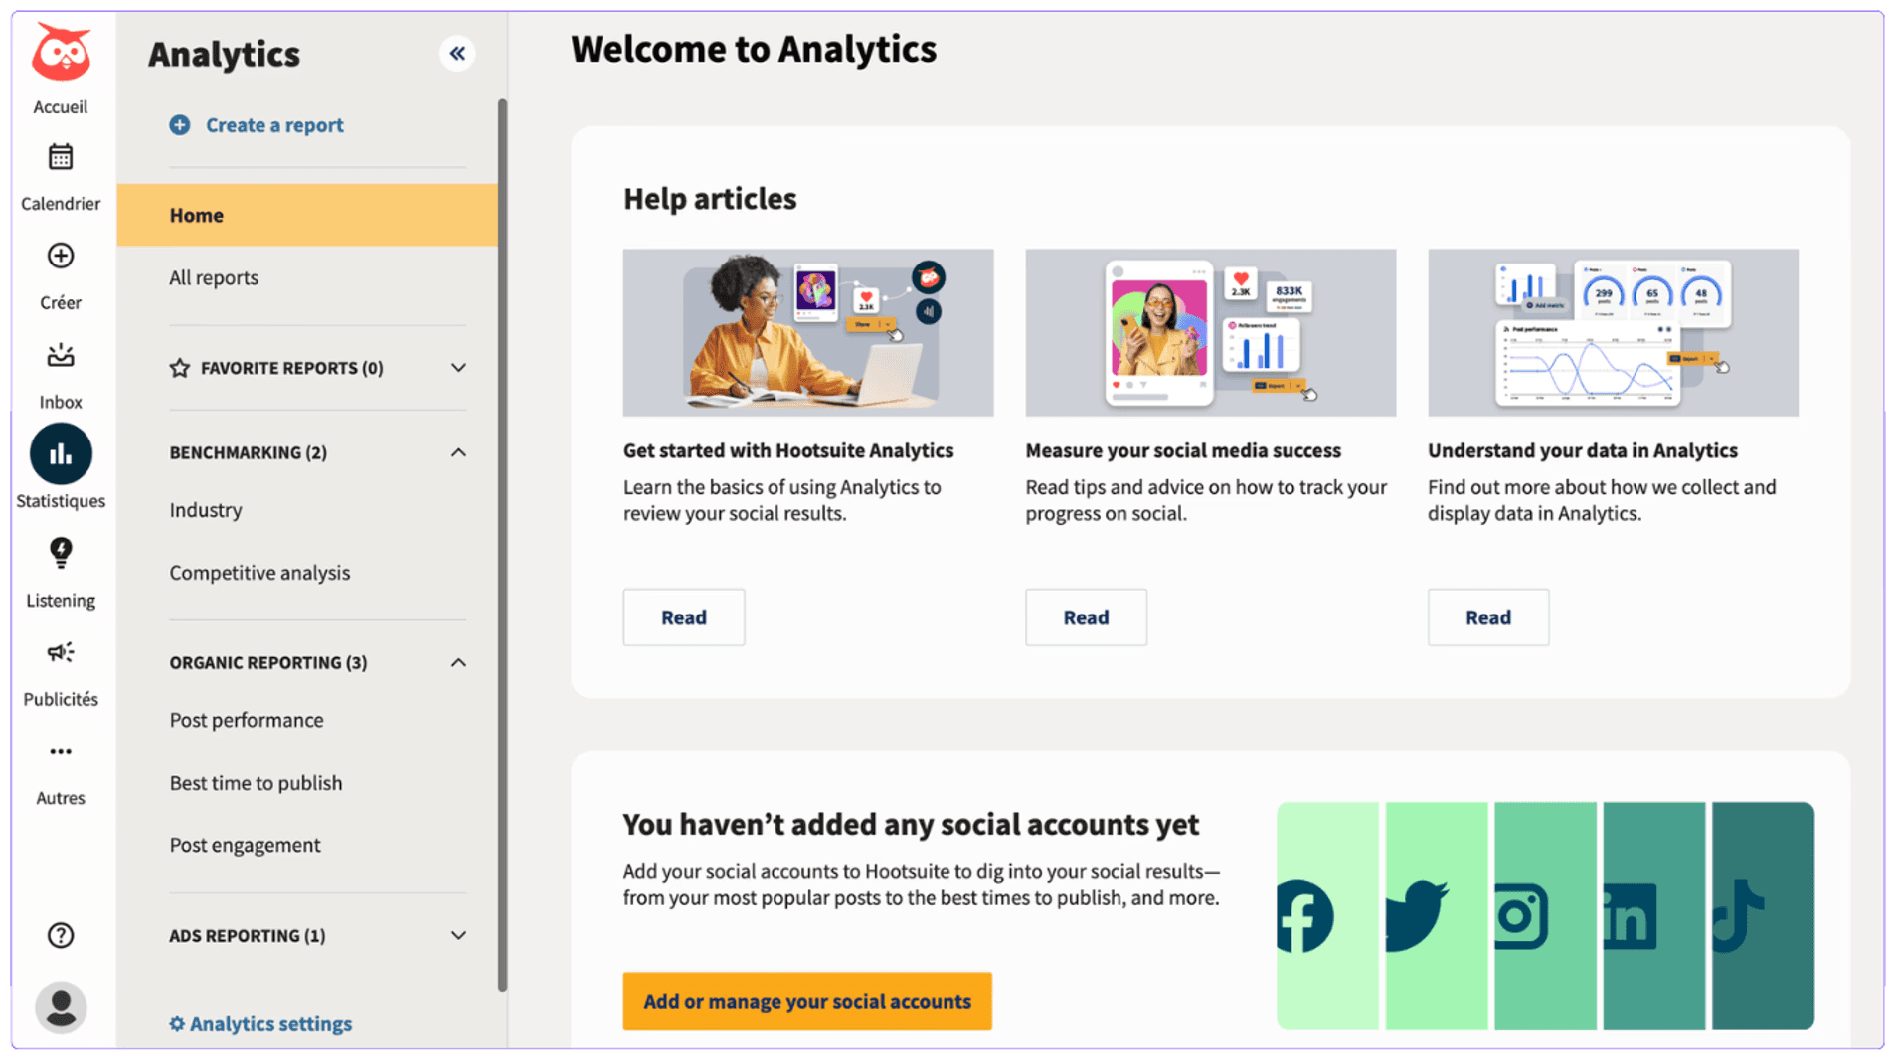1894x1055 pixels.
Task: Click the Facebook logo tile
Action: (x=1327, y=916)
